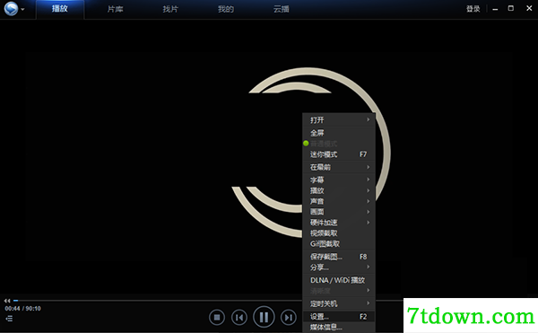The width and height of the screenshot is (538, 333).
Task: Close the player window
Action: tap(529, 9)
